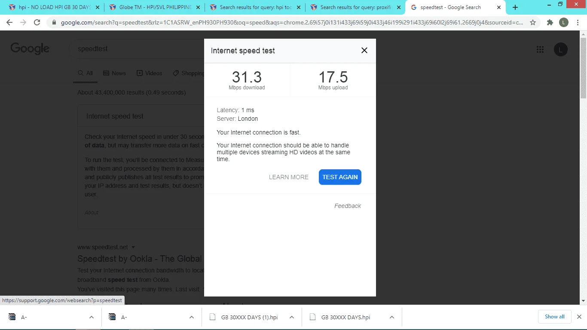Click the browser forward arrow
Screen dimensions: 587x330
click(23, 23)
